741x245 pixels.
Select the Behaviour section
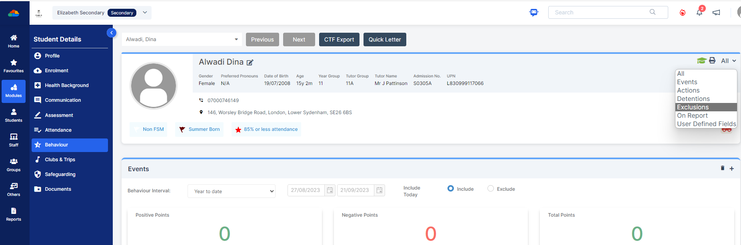pos(70,145)
